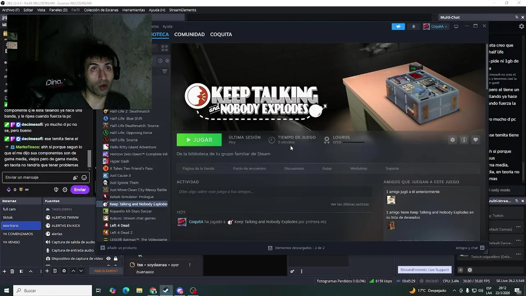Open Steam notifications bell
526x296 pixels.
click(x=413, y=26)
